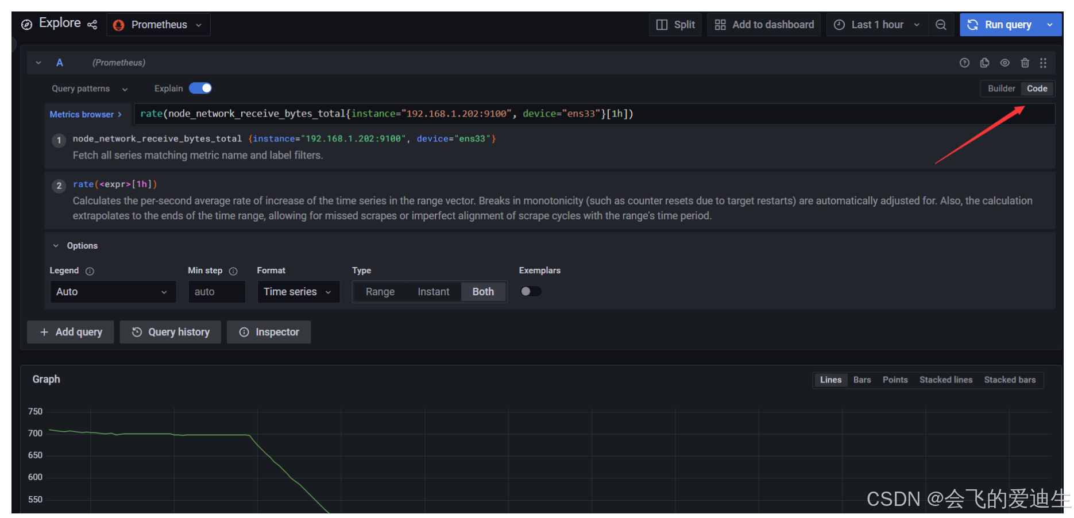
Task: Open the Metrics browser
Action: click(86, 114)
